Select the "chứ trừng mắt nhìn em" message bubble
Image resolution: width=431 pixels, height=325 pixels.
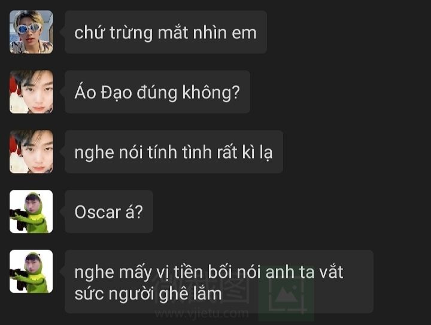pyautogui.click(x=166, y=32)
